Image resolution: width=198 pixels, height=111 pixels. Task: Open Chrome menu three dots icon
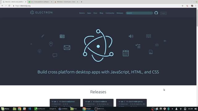tap(196, 6)
